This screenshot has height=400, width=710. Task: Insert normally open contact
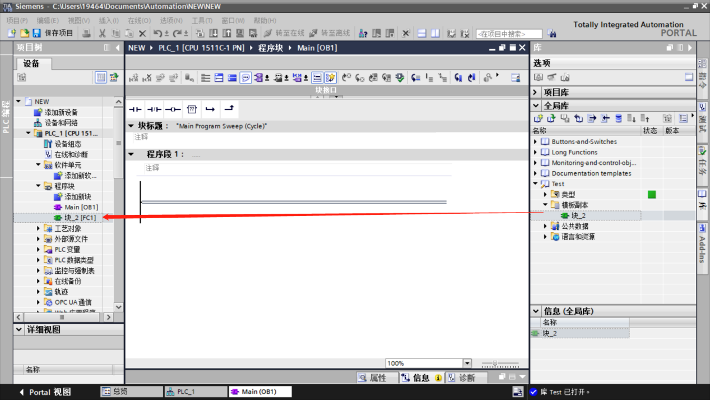click(x=135, y=109)
